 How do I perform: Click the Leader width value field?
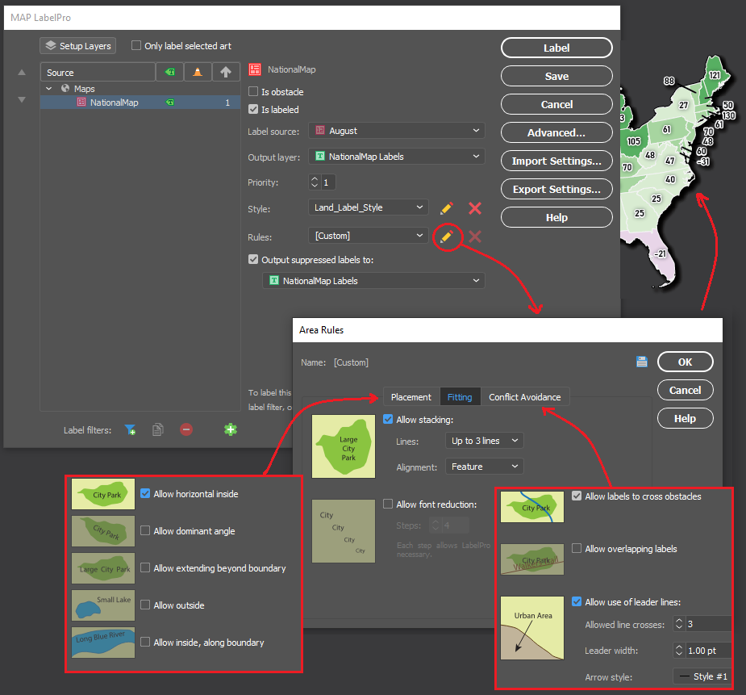(708, 651)
